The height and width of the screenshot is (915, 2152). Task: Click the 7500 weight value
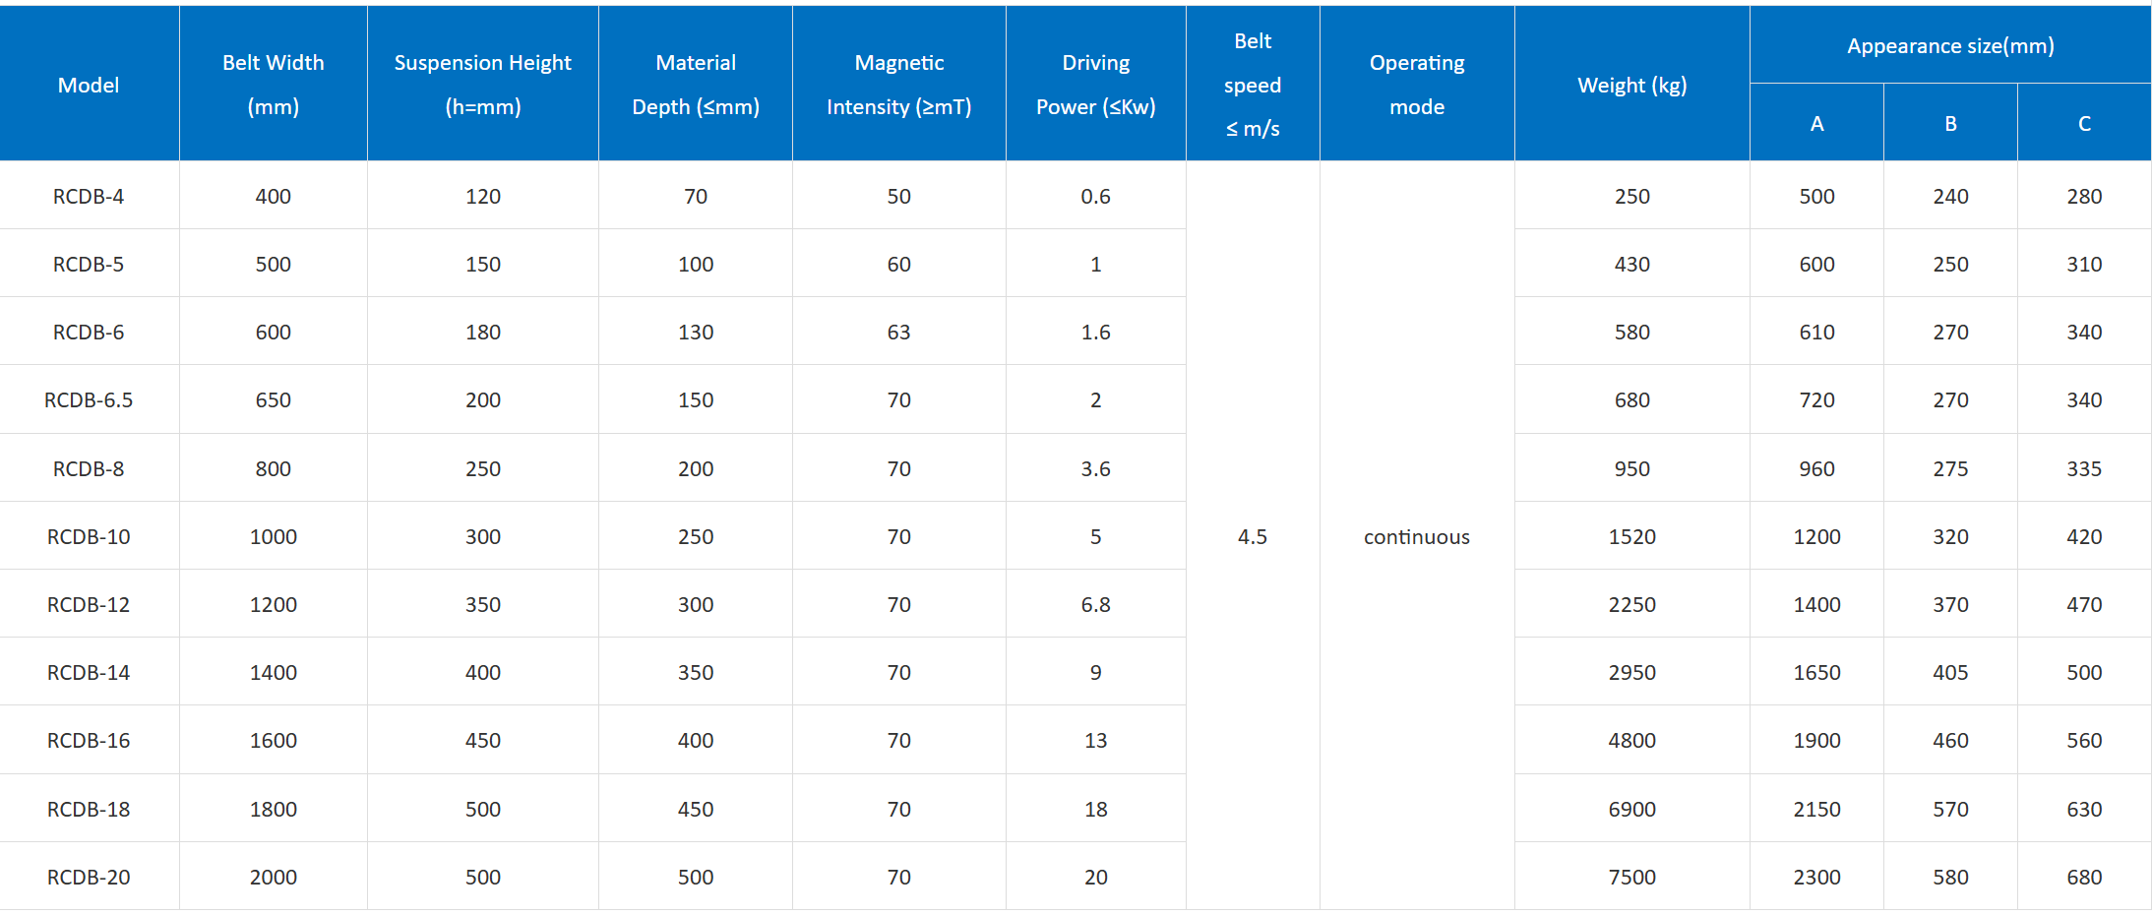pyautogui.click(x=1631, y=878)
